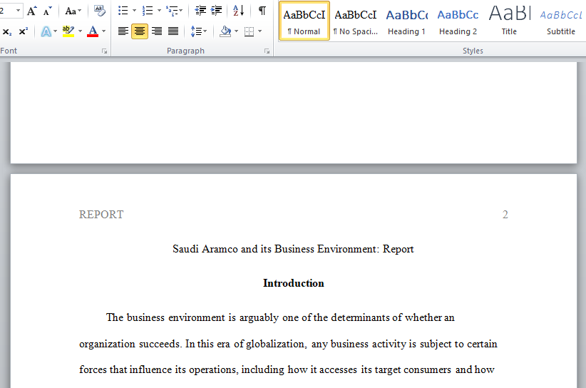The image size is (586, 388).
Task: Open the highlight color dropdown arrow
Action: pyautogui.click(x=80, y=31)
